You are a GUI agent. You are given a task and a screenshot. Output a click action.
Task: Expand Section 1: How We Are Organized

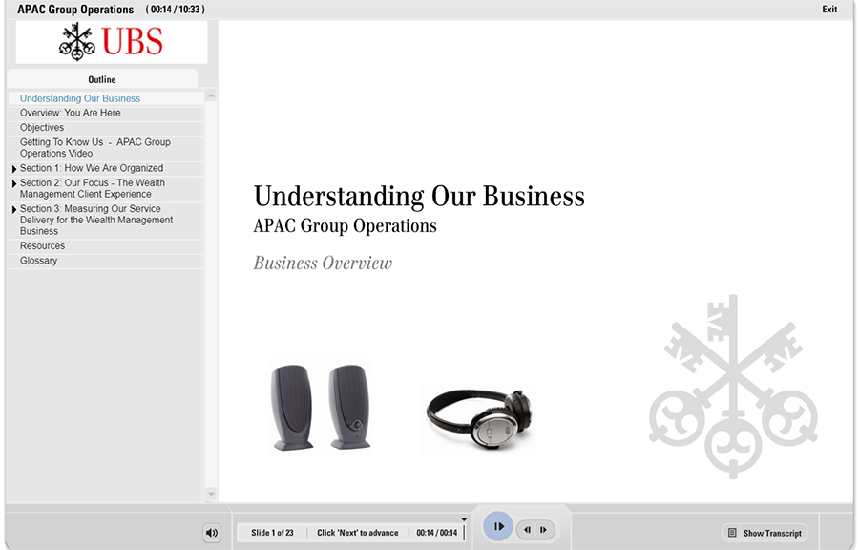[x=14, y=169]
